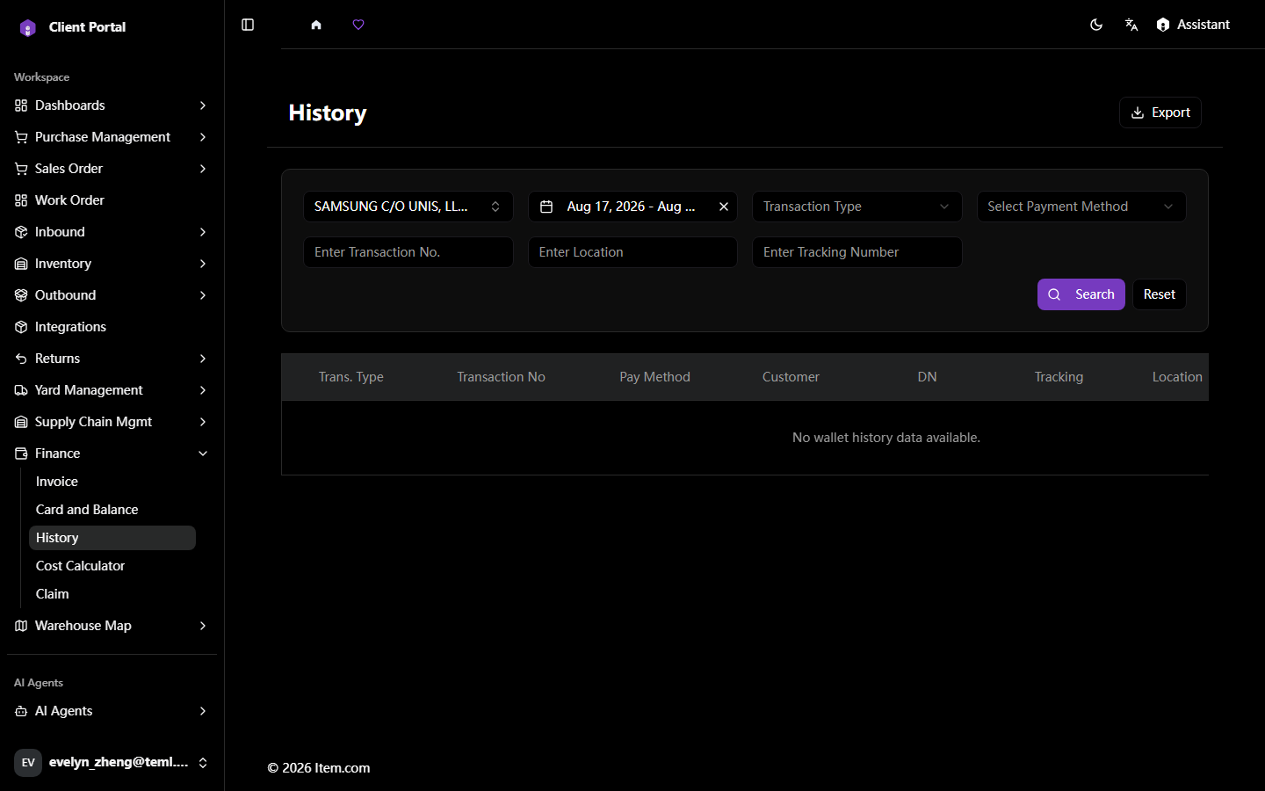The width and height of the screenshot is (1265, 791).
Task: Open the Claim submenu item
Action: click(x=112, y=594)
